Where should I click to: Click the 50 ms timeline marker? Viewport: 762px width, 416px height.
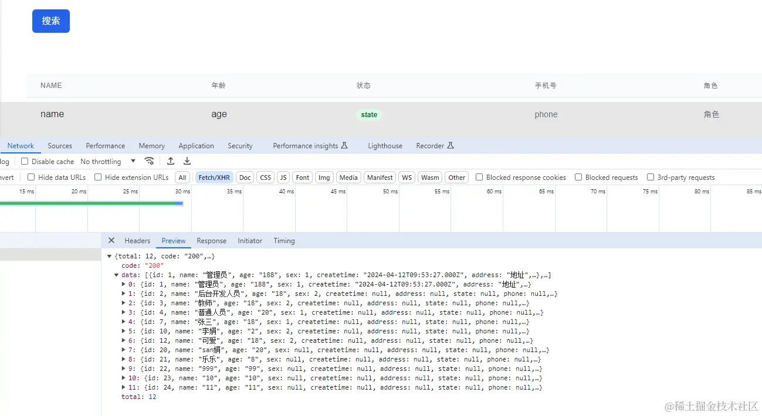[390, 192]
